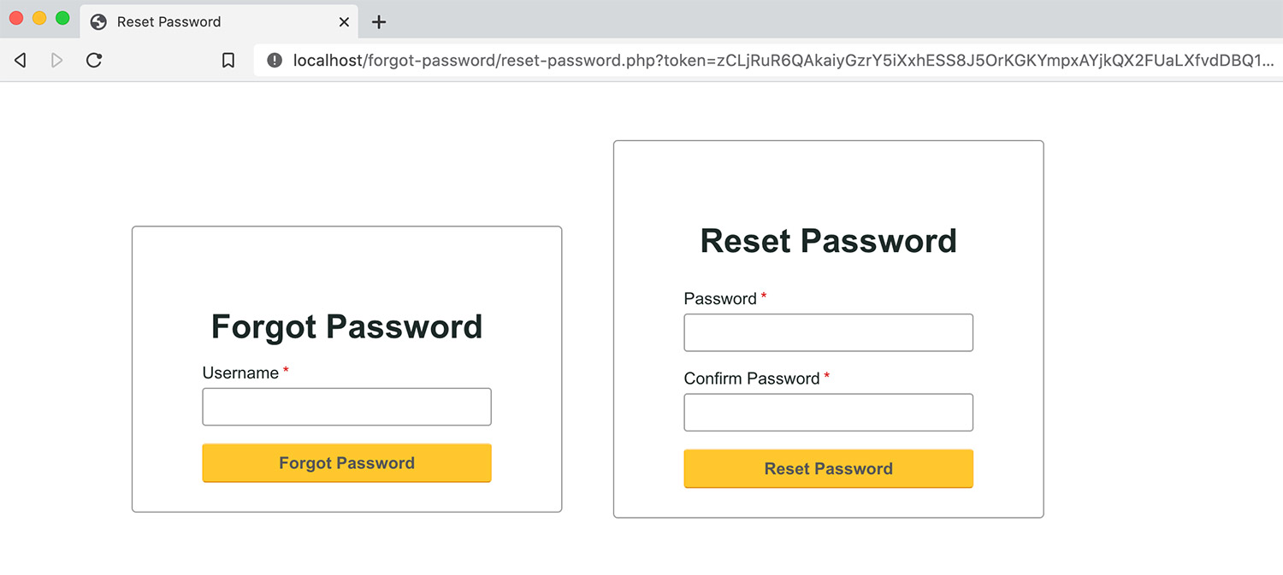
Task: Click the globe favicon on the browser tab
Action: [98, 22]
